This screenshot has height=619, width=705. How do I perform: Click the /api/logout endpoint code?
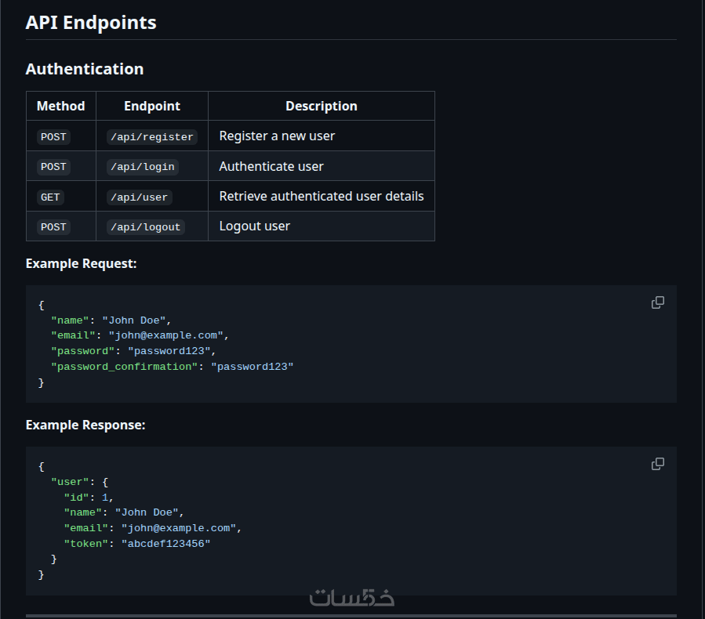(145, 227)
